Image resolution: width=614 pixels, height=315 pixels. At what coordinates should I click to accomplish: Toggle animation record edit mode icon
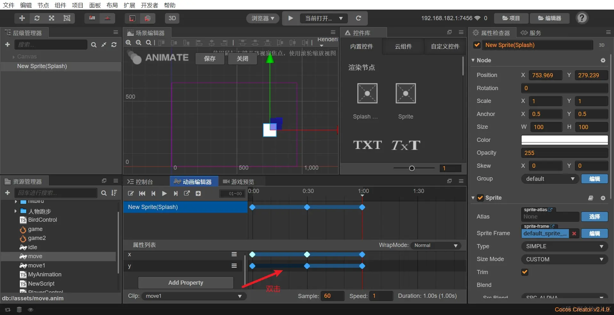click(131, 193)
